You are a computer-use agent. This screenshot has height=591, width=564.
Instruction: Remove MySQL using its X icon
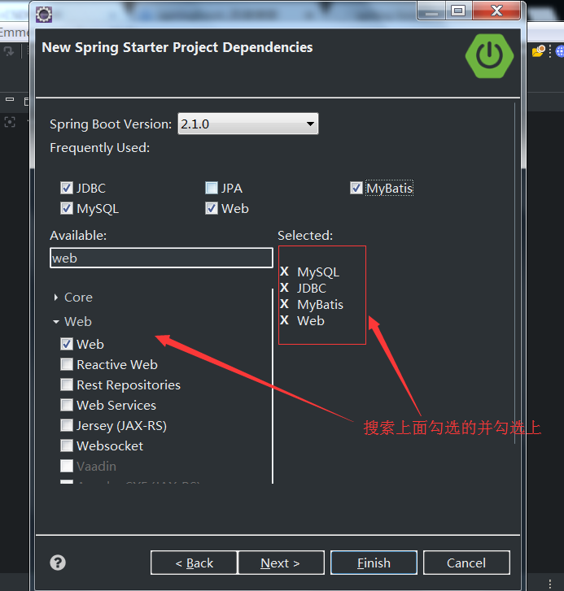(x=285, y=272)
